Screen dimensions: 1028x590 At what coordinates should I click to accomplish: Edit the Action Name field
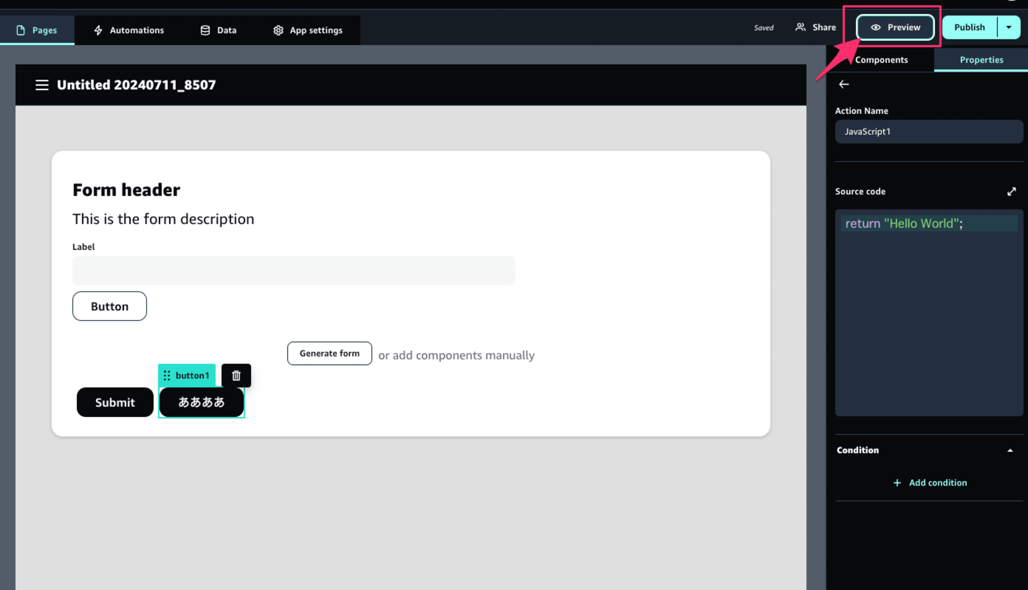tap(929, 132)
